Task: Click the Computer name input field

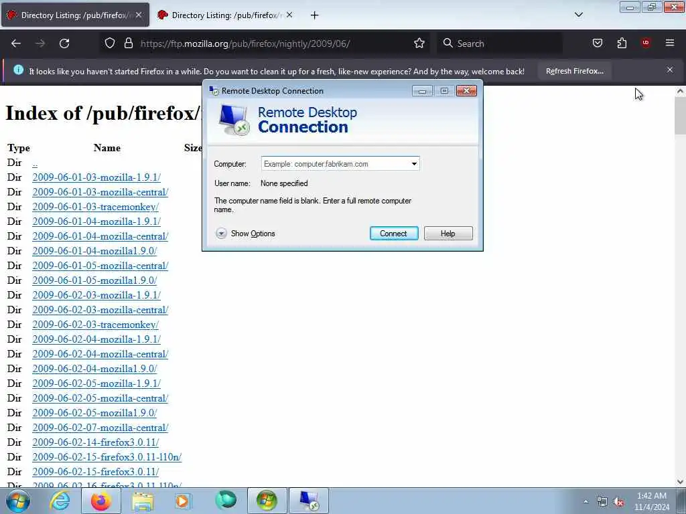Action: pos(335,164)
